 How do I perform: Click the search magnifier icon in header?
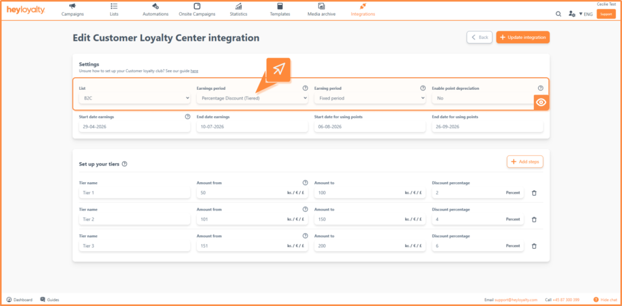click(x=558, y=14)
